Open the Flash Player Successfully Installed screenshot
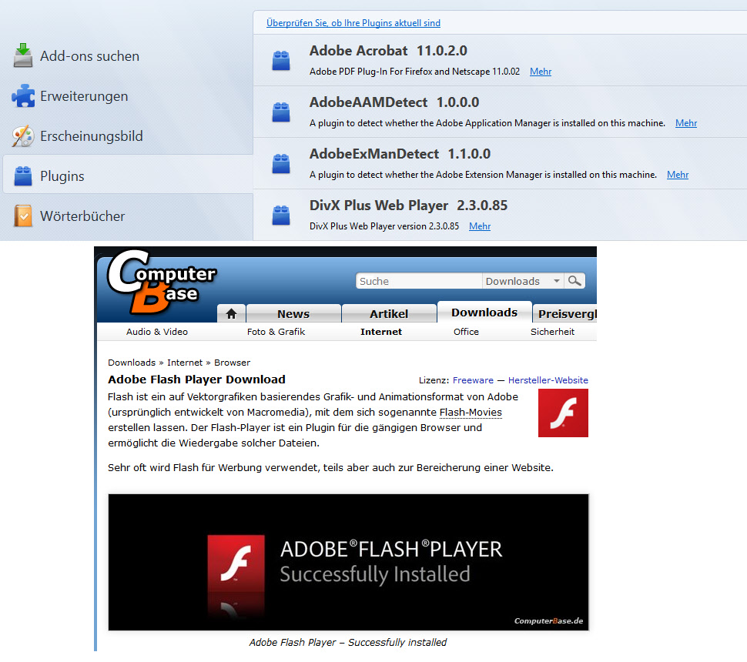 (x=348, y=562)
